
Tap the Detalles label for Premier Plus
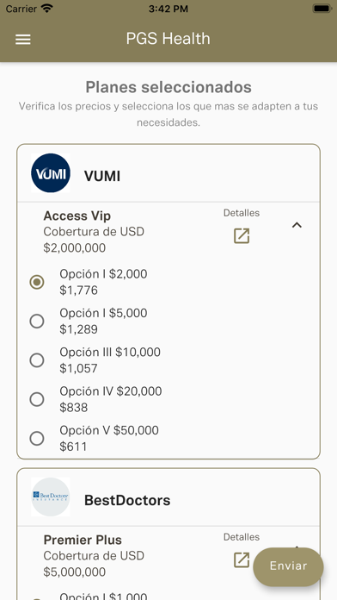click(242, 537)
